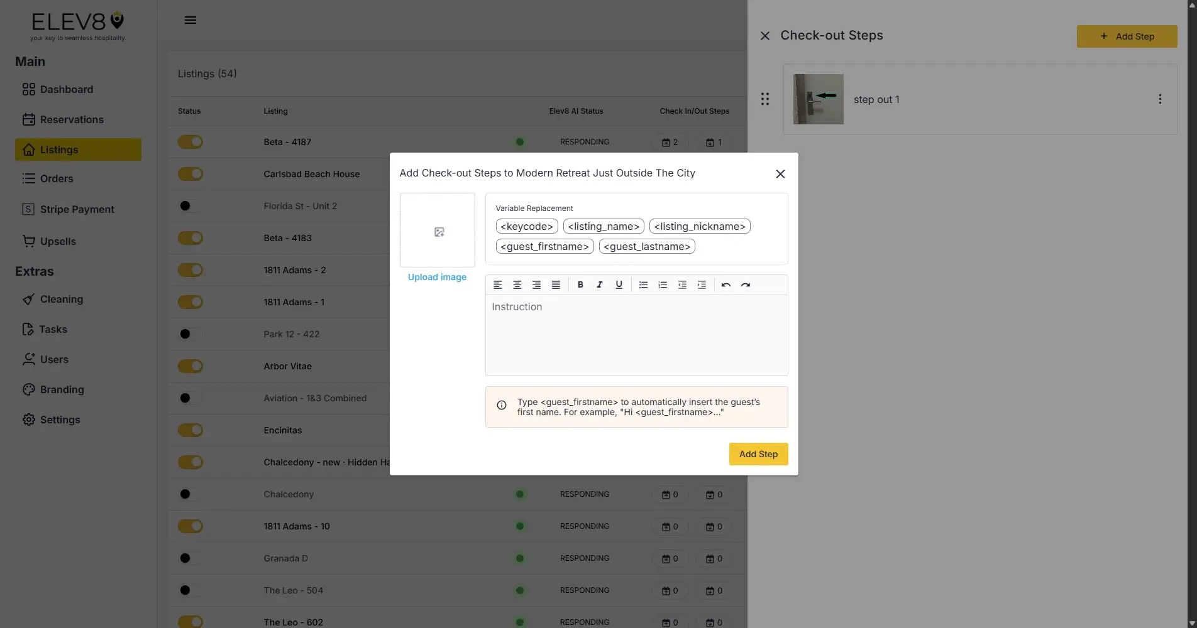Collapse the sidebar with the hamburger menu

(x=190, y=19)
